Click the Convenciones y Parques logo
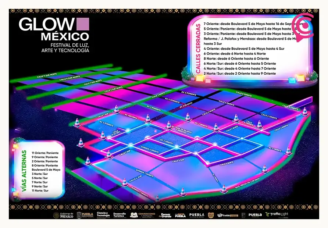This screenshot has width=328, height=228. click(143, 215)
